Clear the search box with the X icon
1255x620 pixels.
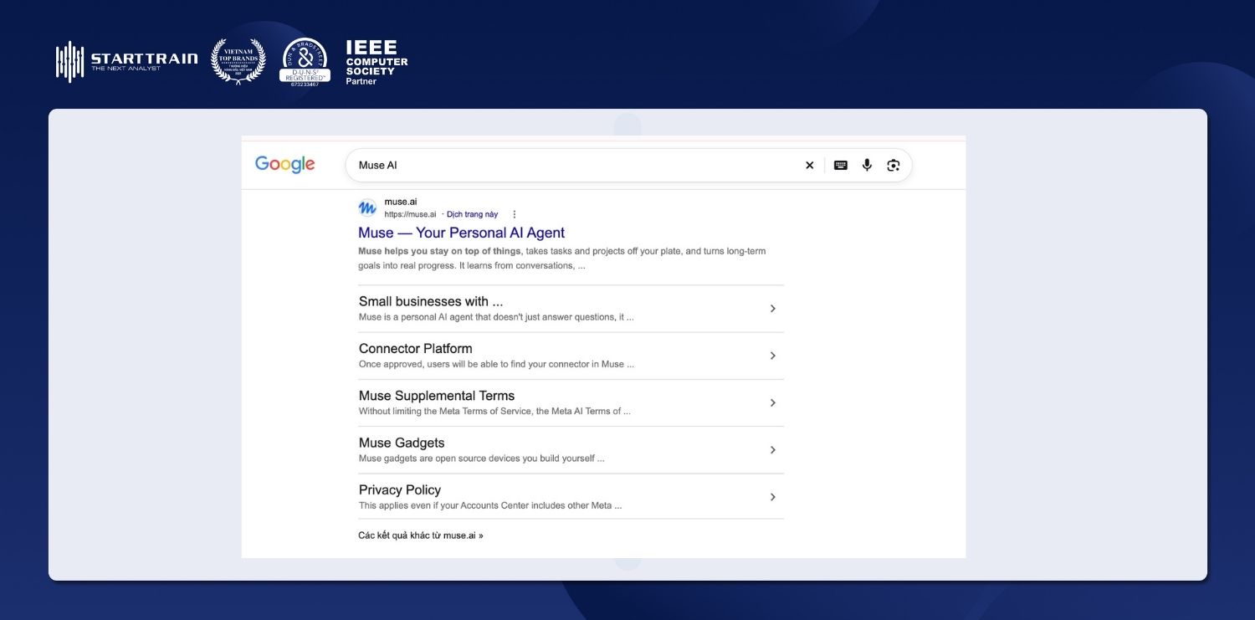[x=809, y=166]
